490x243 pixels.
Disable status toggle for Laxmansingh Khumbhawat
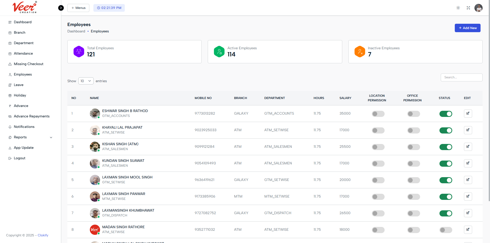[446, 213]
